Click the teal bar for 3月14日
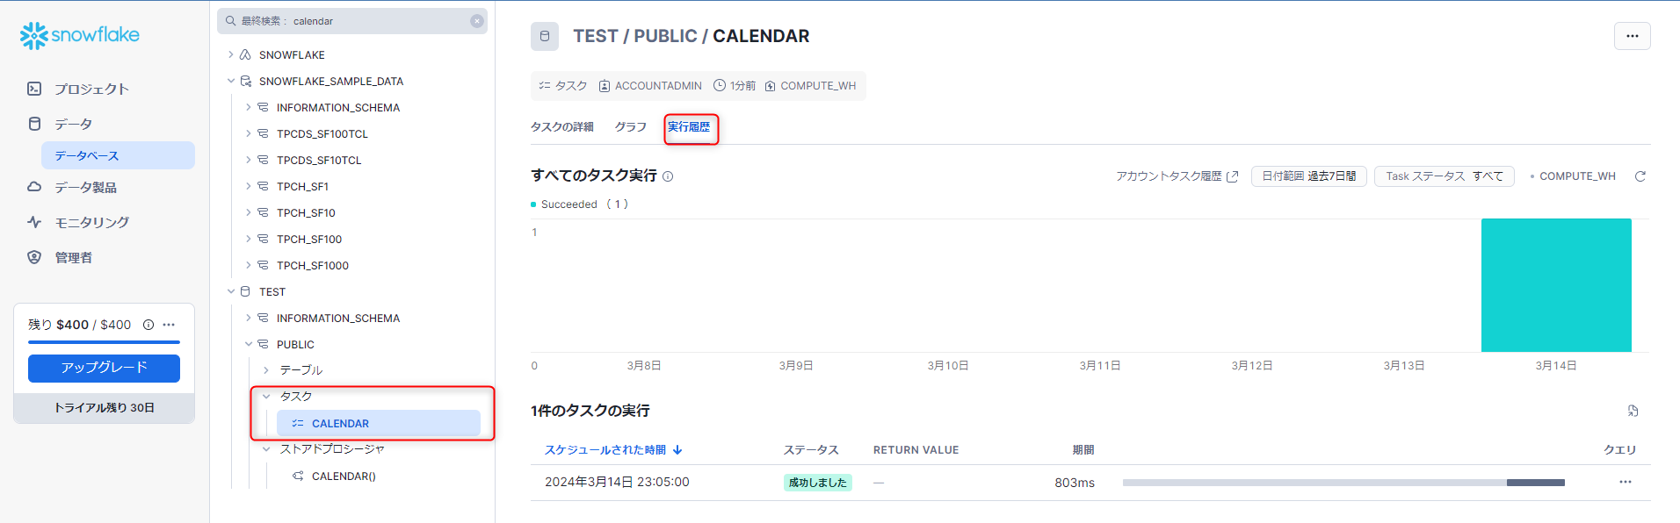The width and height of the screenshot is (1680, 523). coord(1555,285)
